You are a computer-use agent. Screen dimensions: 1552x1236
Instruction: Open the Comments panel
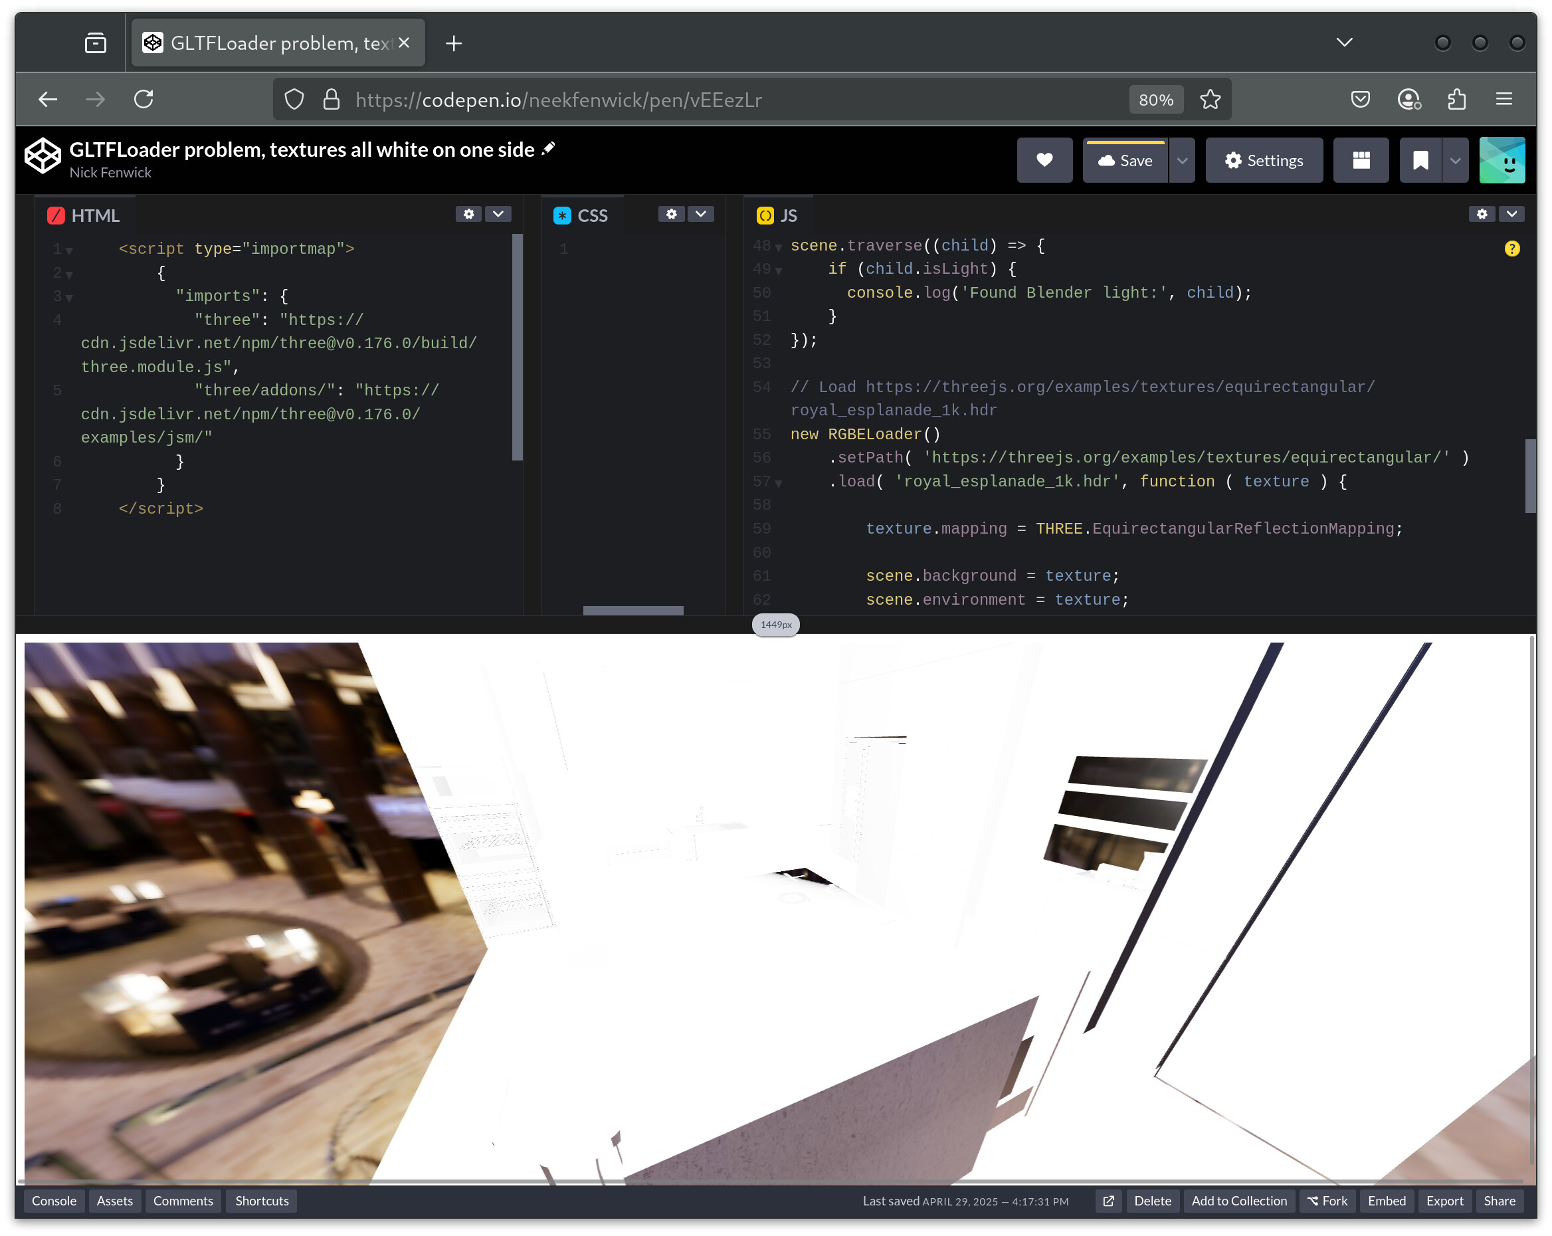pos(183,1201)
